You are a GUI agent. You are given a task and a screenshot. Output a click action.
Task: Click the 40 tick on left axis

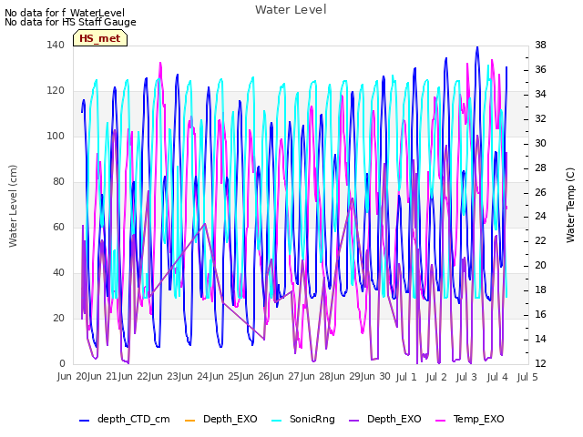[x=58, y=273]
